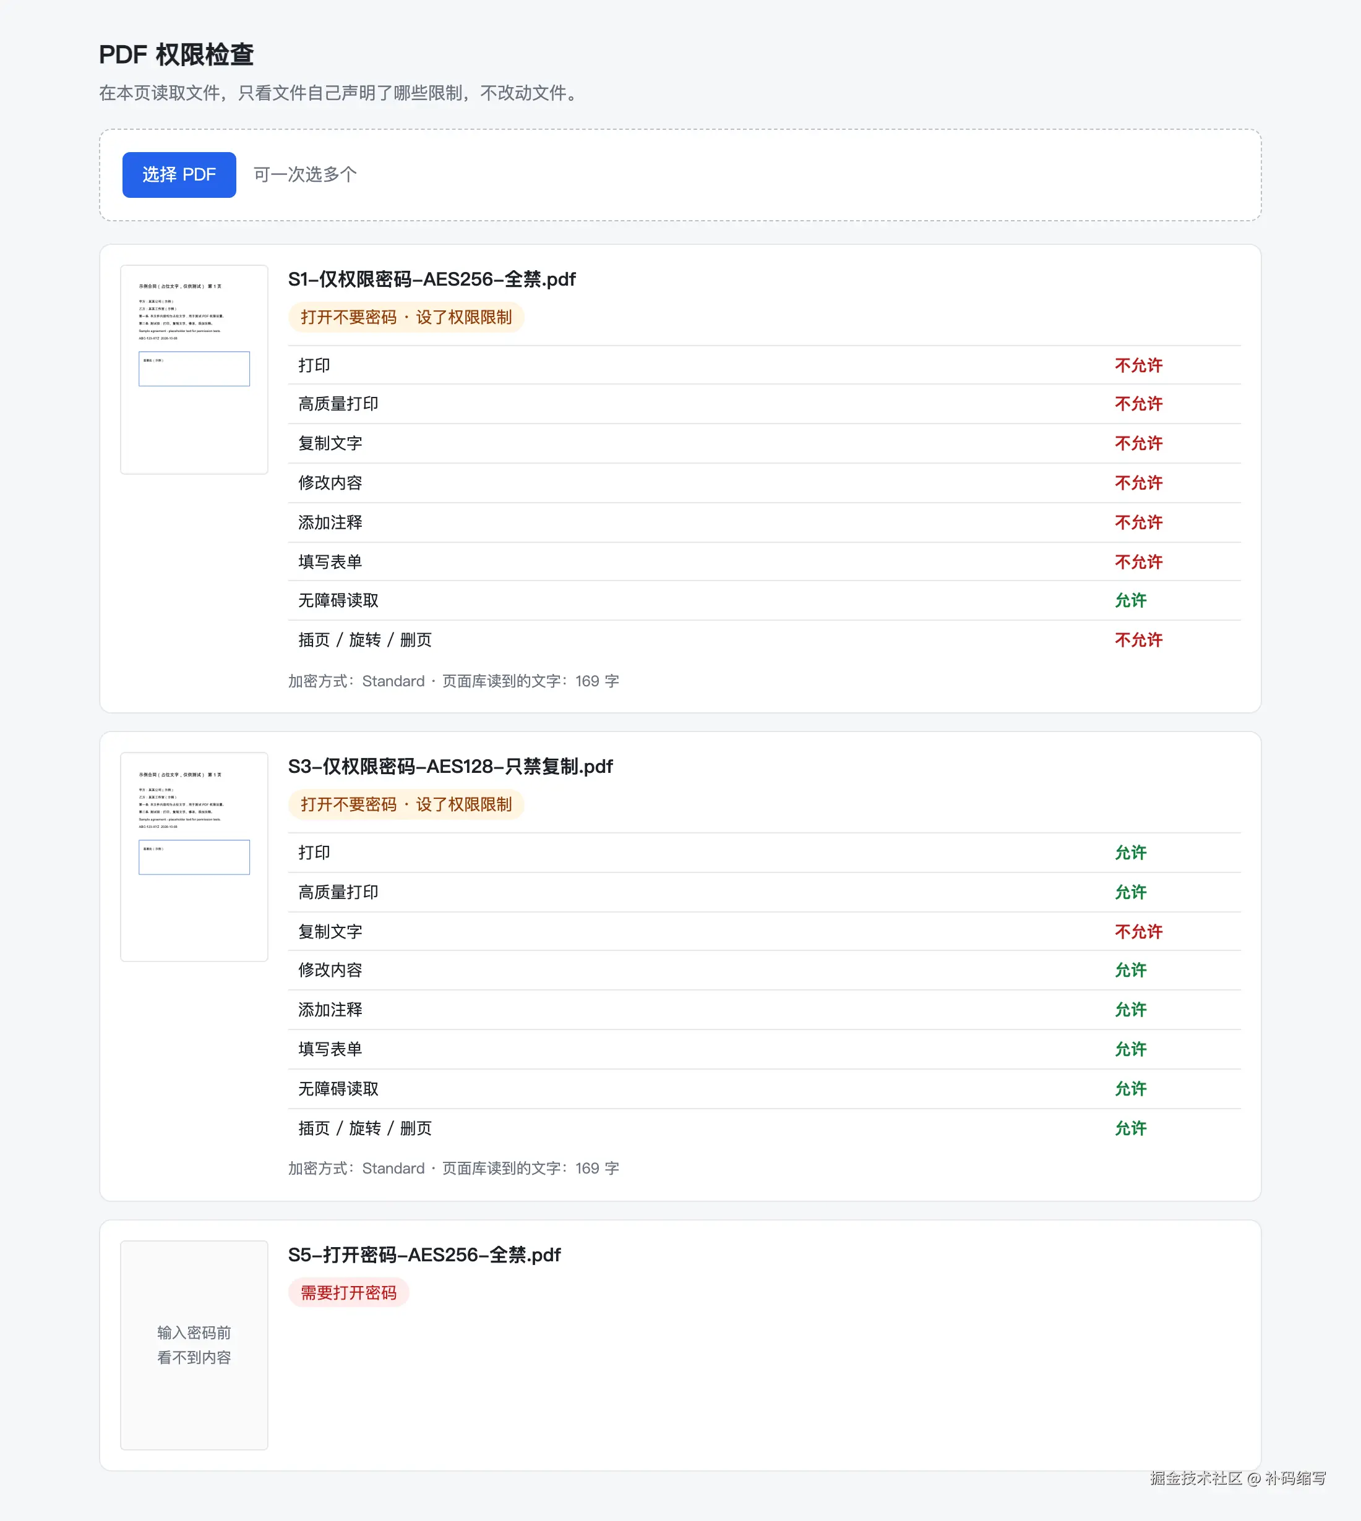Click the 选择 PDF button
Screen dimensions: 1361x1521
click(x=179, y=175)
